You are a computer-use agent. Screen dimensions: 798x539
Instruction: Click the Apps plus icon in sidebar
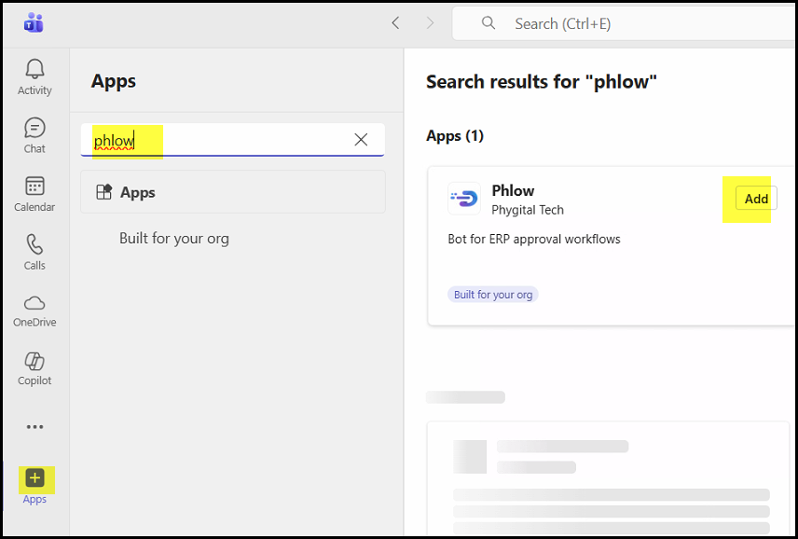click(34, 479)
